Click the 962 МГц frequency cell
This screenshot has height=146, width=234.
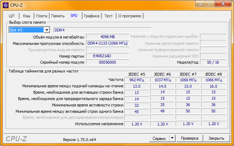[137, 80]
